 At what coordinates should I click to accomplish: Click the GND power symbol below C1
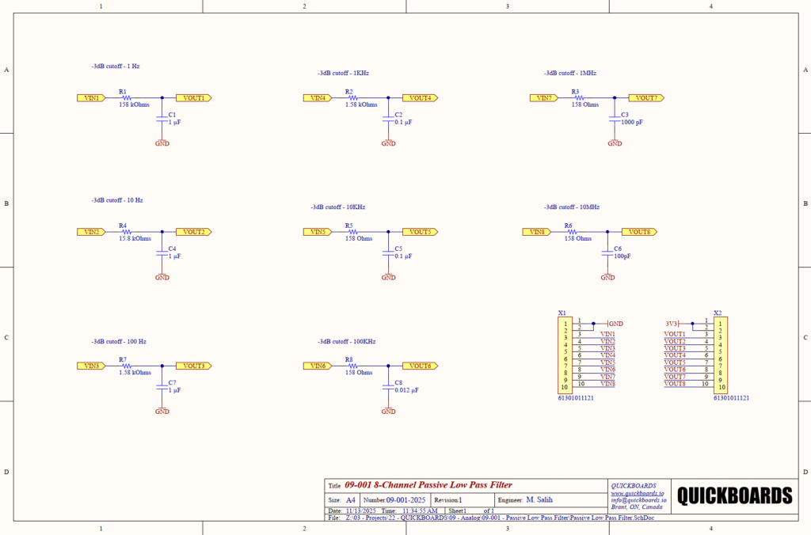[162, 142]
